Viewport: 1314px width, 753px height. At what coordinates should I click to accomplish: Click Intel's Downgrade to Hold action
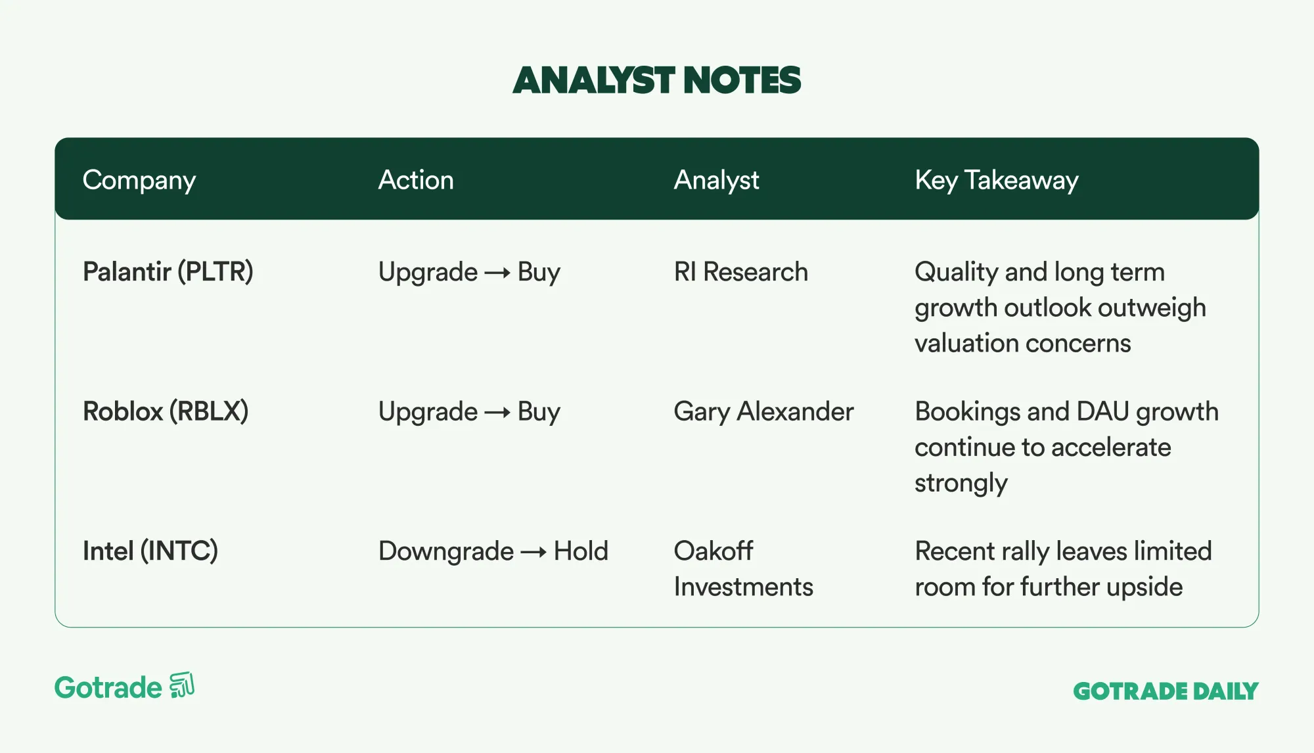pos(493,551)
